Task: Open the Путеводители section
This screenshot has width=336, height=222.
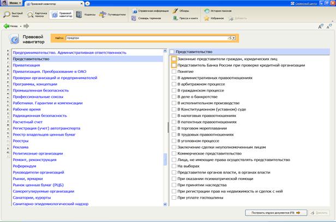Action: pos(112,15)
